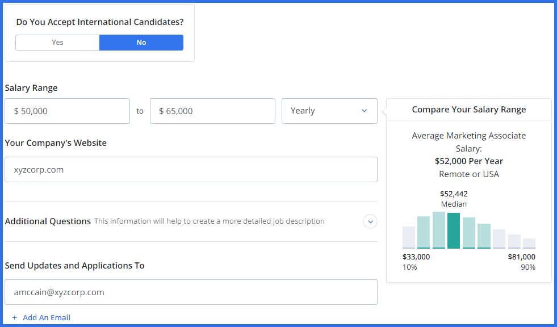Focus the minimum salary field showing $50,000
557x327 pixels.
click(67, 111)
